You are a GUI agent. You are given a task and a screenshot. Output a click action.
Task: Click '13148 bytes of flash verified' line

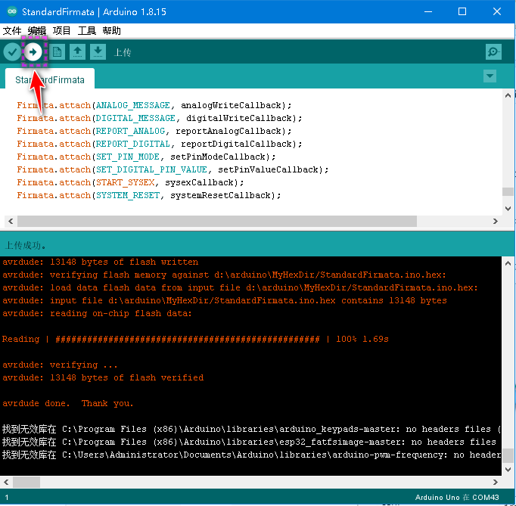click(x=103, y=377)
